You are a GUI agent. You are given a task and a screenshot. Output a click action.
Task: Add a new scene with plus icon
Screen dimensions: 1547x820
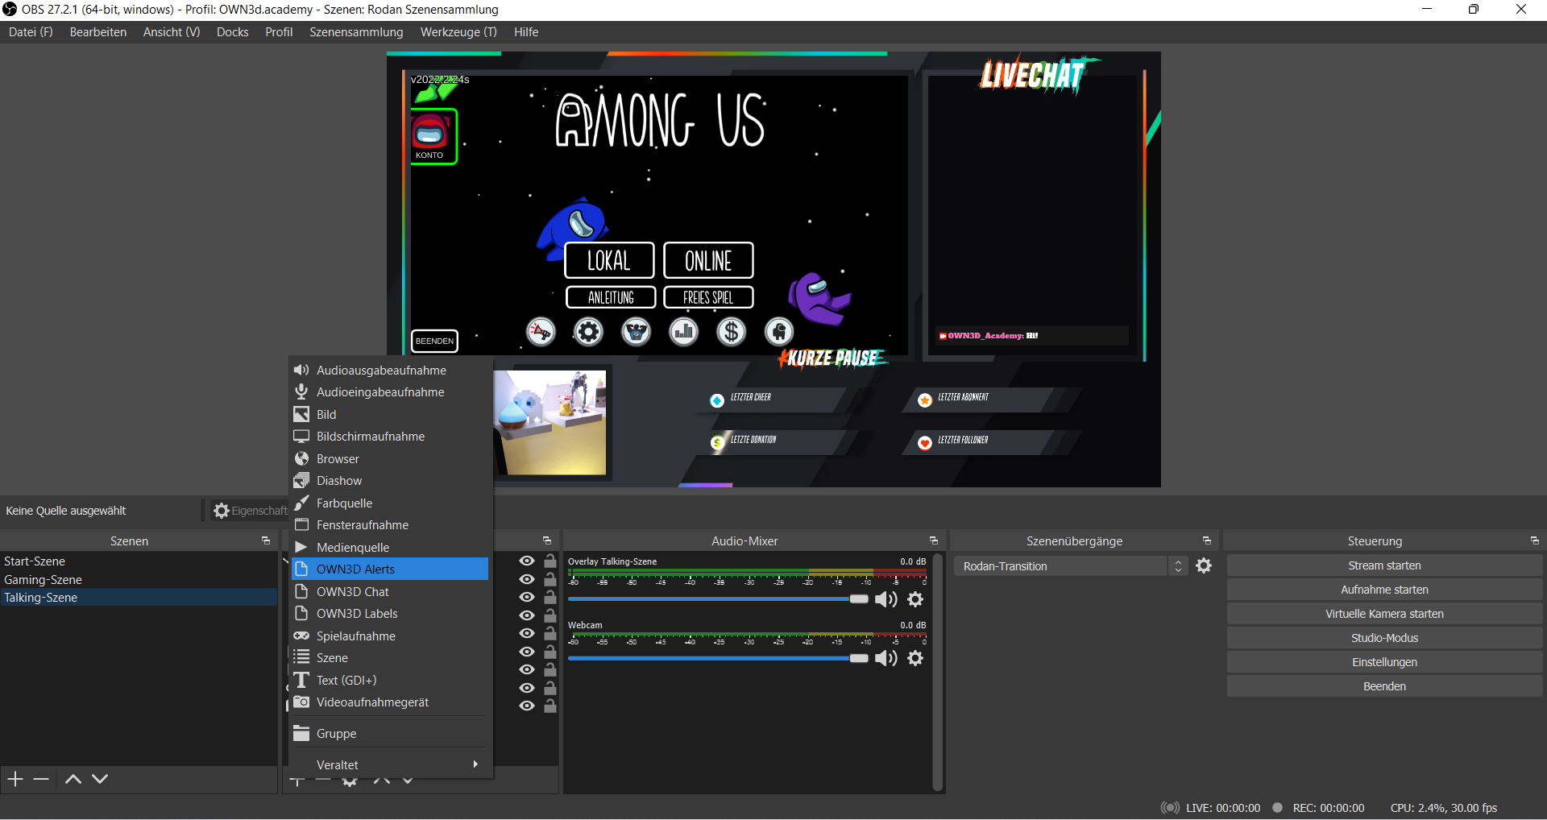(15, 779)
